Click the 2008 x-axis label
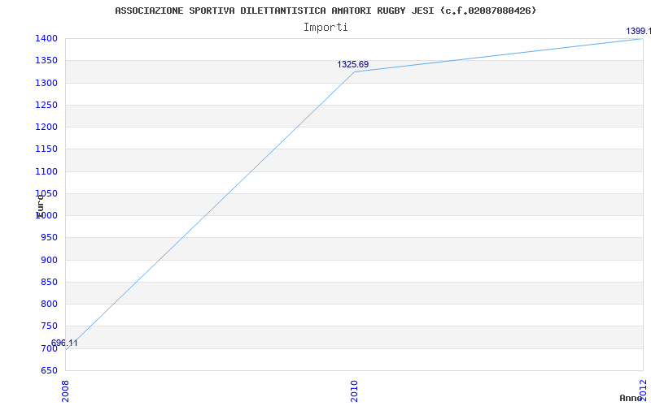Image resolution: width=651 pixels, height=406 pixels. tap(66, 391)
